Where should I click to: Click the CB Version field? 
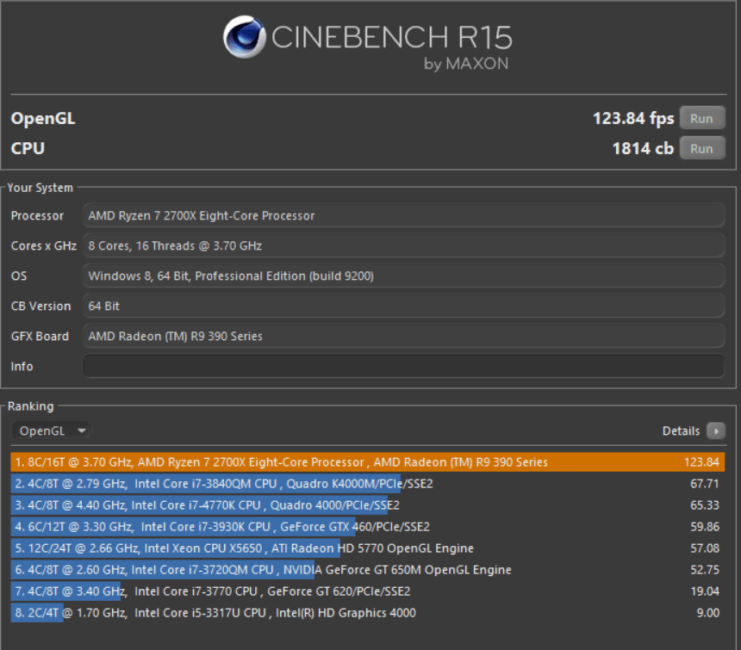(x=403, y=306)
